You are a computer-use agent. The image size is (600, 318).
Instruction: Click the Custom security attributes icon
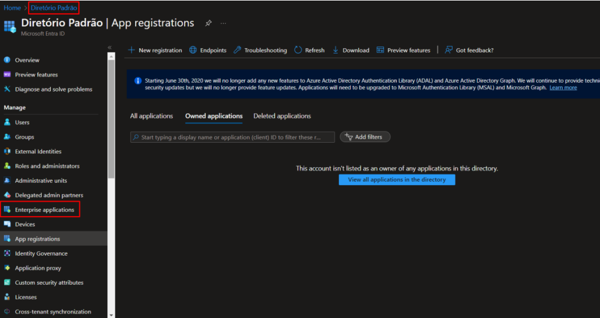point(7,282)
